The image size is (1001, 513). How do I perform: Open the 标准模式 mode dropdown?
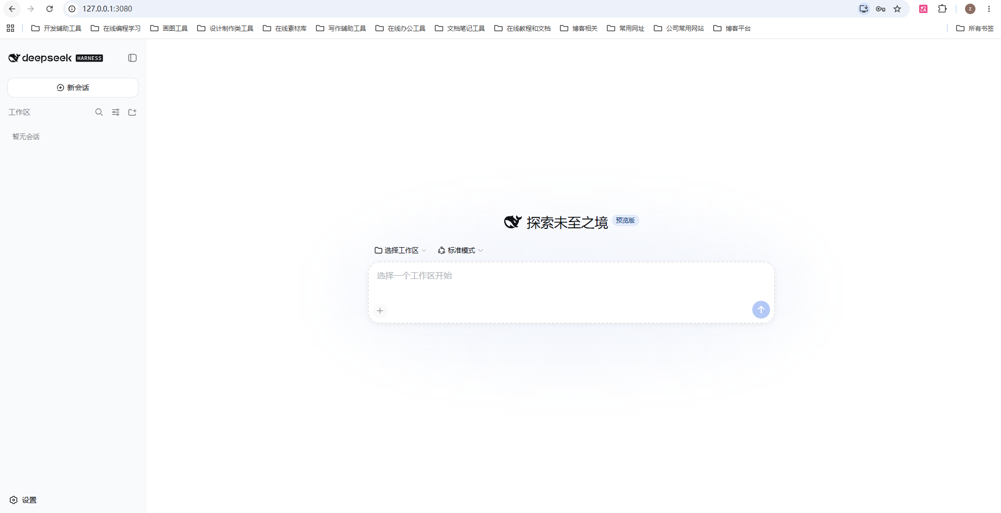(x=460, y=250)
